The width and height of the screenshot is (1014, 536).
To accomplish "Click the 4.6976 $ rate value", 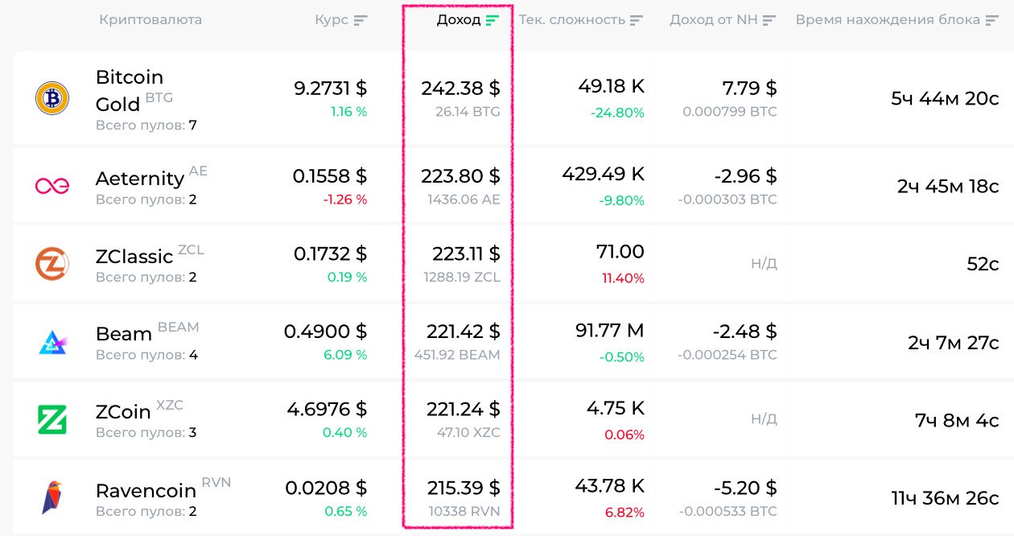I will click(x=327, y=409).
